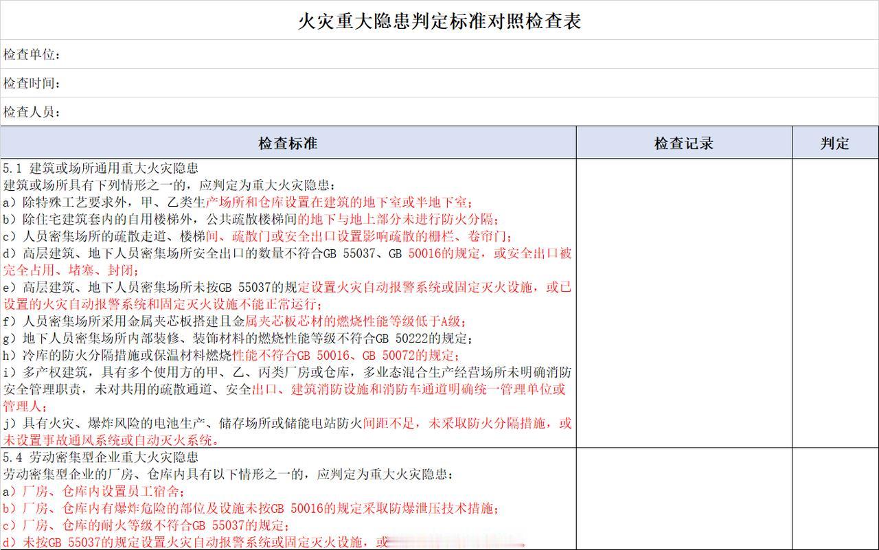This screenshot has height=550, width=879.
Task: Click item about 防爆泄压技术措施
Action: (x=251, y=509)
